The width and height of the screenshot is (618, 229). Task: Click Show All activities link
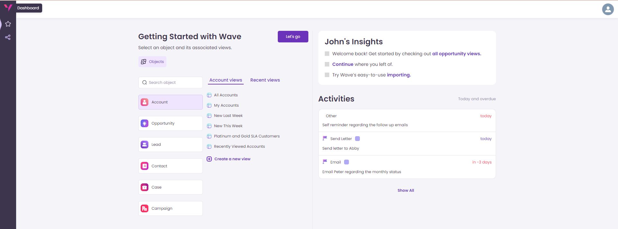coord(406,190)
